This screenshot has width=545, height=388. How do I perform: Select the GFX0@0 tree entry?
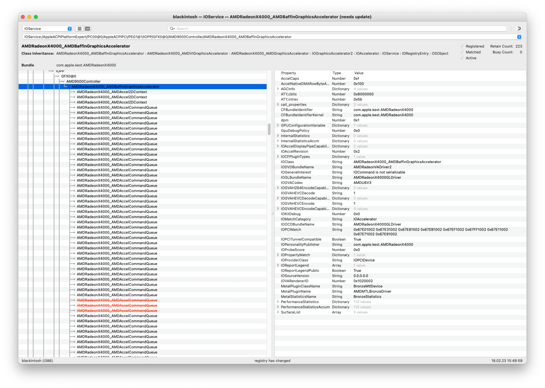pos(69,76)
